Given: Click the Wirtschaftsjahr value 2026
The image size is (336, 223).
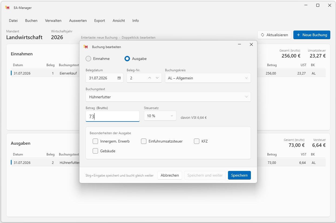Looking at the screenshot, I should [57, 37].
